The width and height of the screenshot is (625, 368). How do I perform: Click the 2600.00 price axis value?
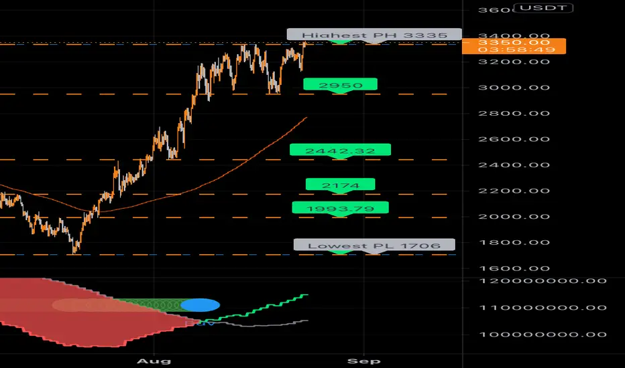click(x=514, y=139)
